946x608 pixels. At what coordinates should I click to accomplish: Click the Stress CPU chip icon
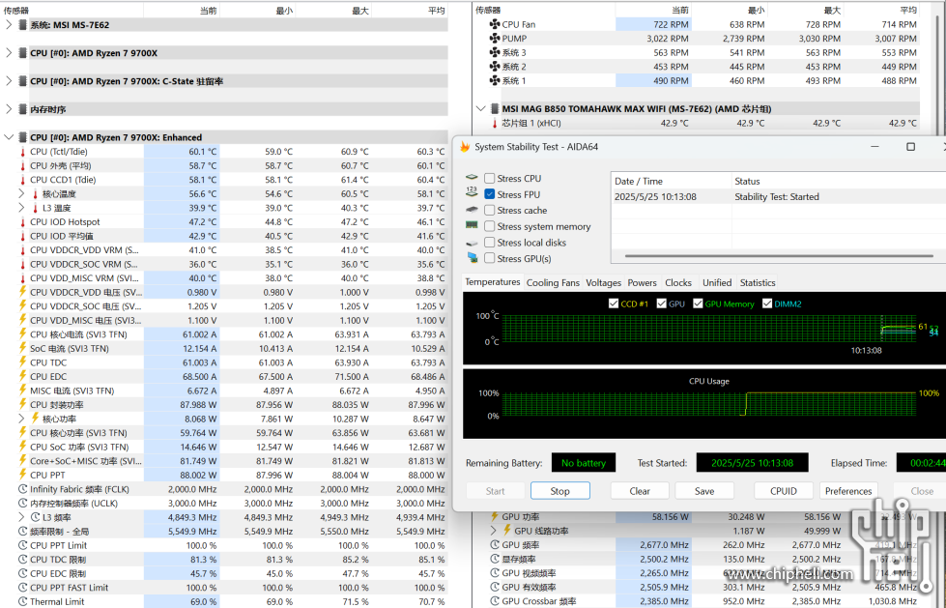pos(472,178)
